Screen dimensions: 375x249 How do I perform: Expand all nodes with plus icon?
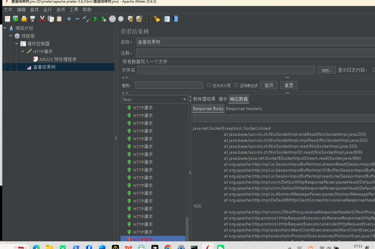[69, 19]
